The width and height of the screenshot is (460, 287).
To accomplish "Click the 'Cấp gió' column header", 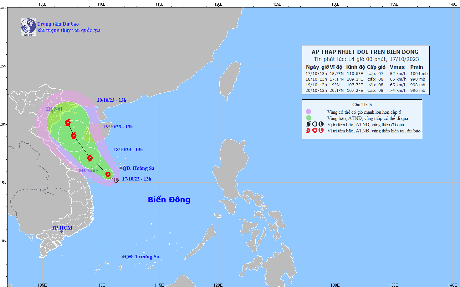I will pyautogui.click(x=376, y=67).
